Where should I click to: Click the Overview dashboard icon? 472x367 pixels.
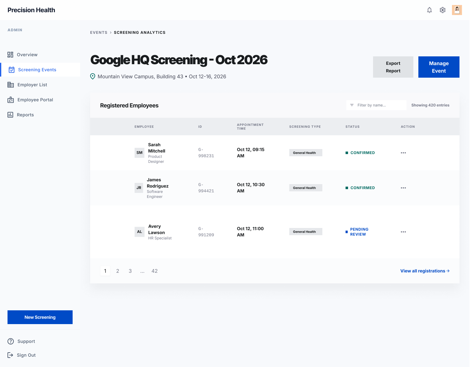point(10,55)
